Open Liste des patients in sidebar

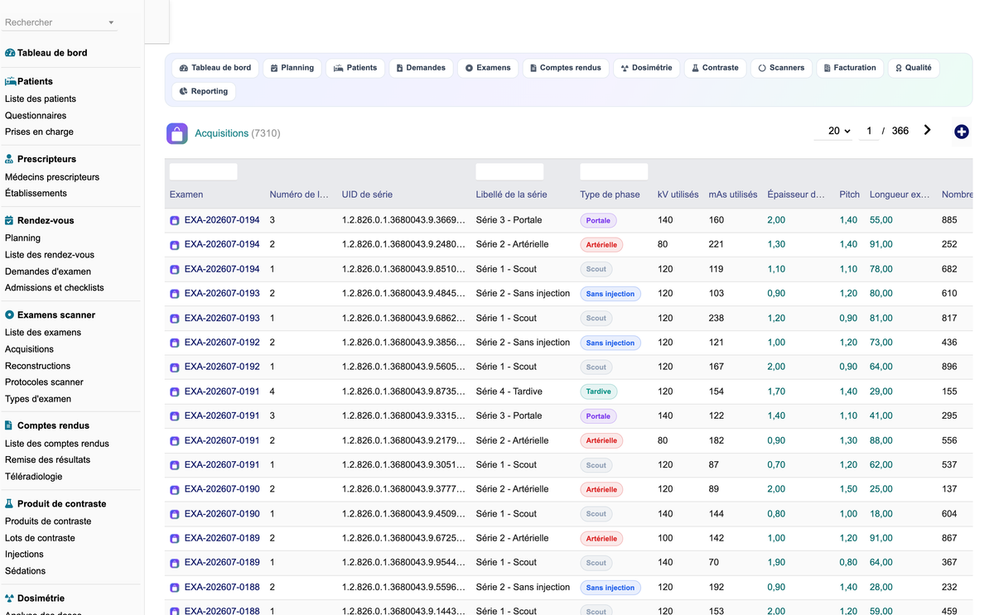(41, 99)
